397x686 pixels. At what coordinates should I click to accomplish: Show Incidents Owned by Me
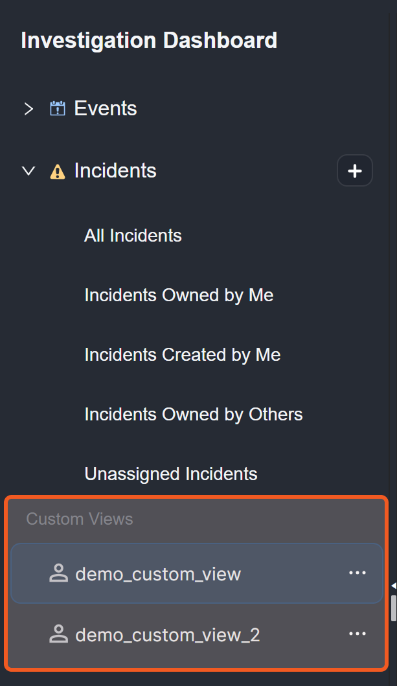point(179,295)
